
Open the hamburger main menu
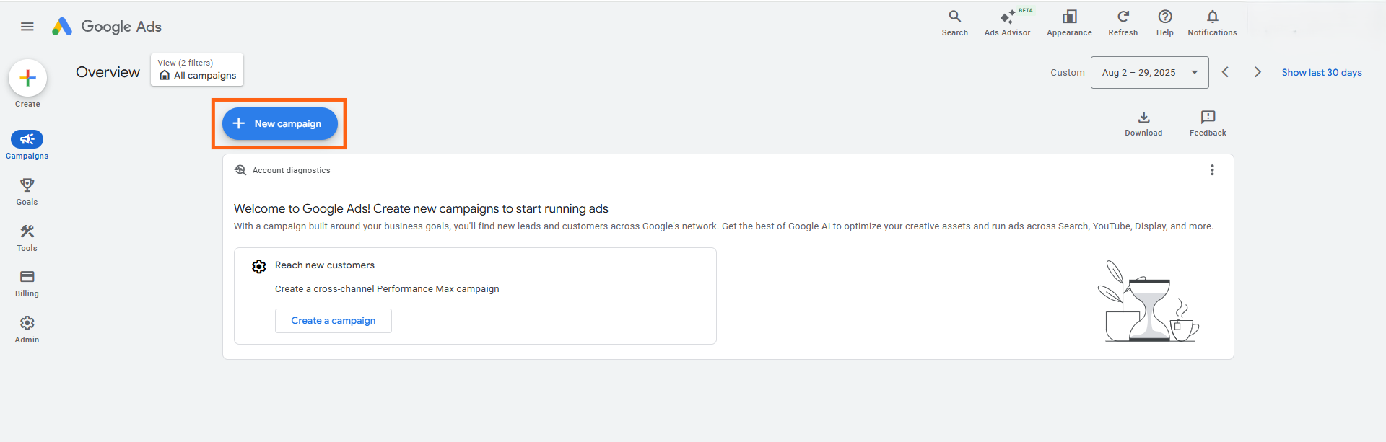click(x=27, y=27)
